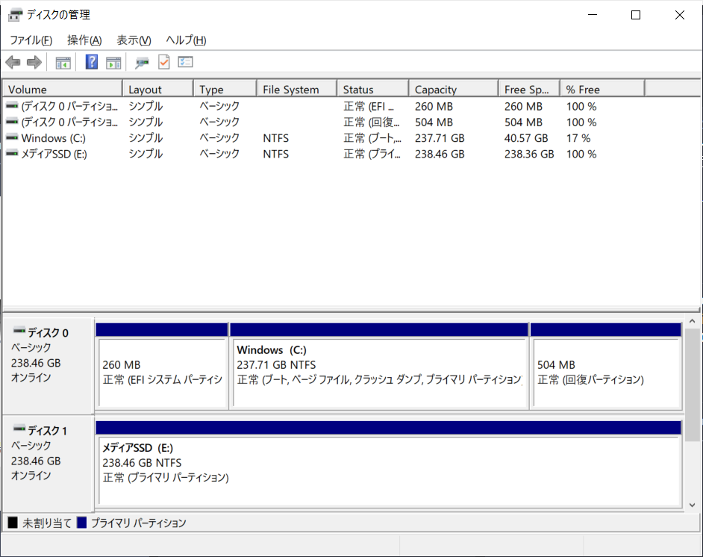Open the 操作 menu
Image resolution: width=703 pixels, height=557 pixels.
click(84, 40)
